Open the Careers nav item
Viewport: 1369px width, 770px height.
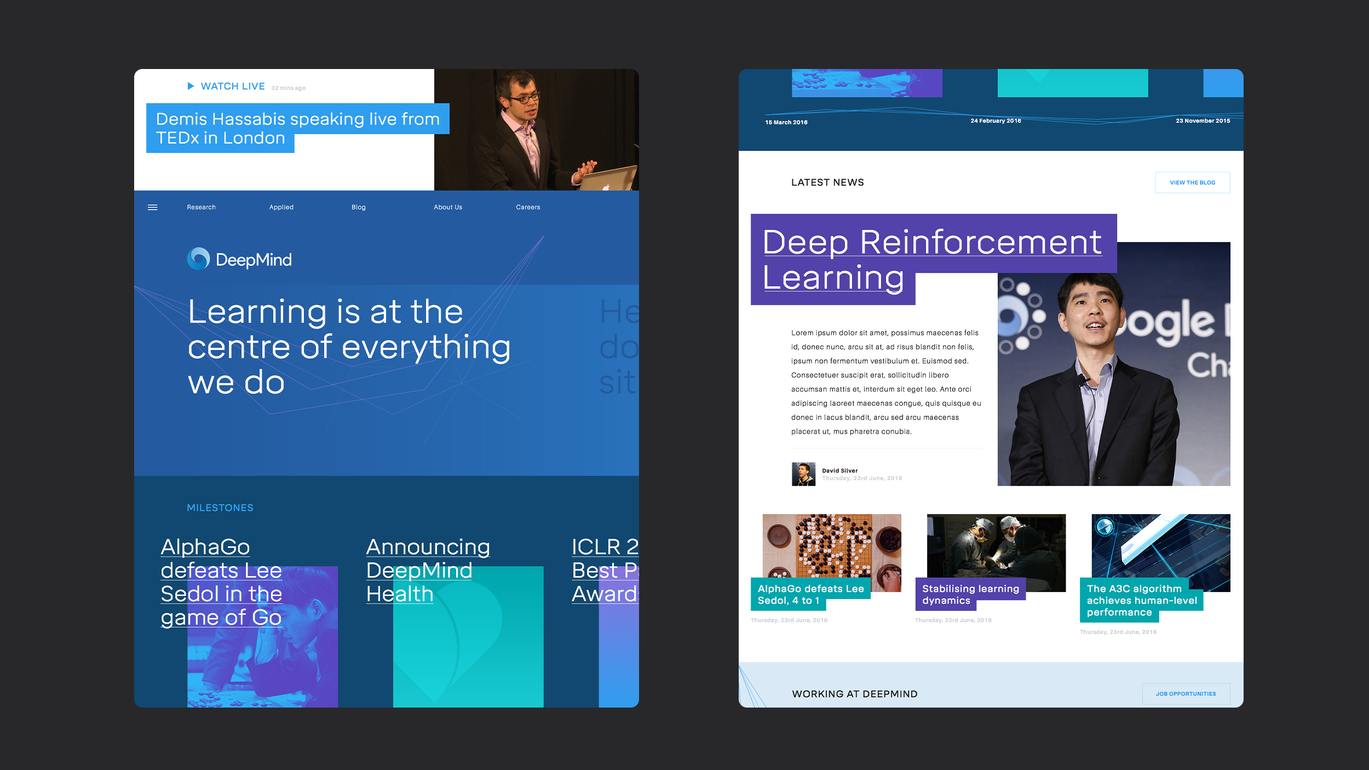527,208
